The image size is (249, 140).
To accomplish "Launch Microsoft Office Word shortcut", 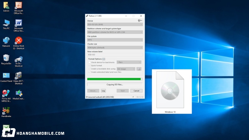I will coord(19,26).
